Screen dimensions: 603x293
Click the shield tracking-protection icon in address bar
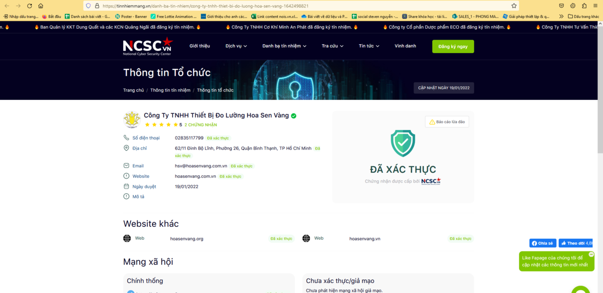pyautogui.click(x=88, y=6)
